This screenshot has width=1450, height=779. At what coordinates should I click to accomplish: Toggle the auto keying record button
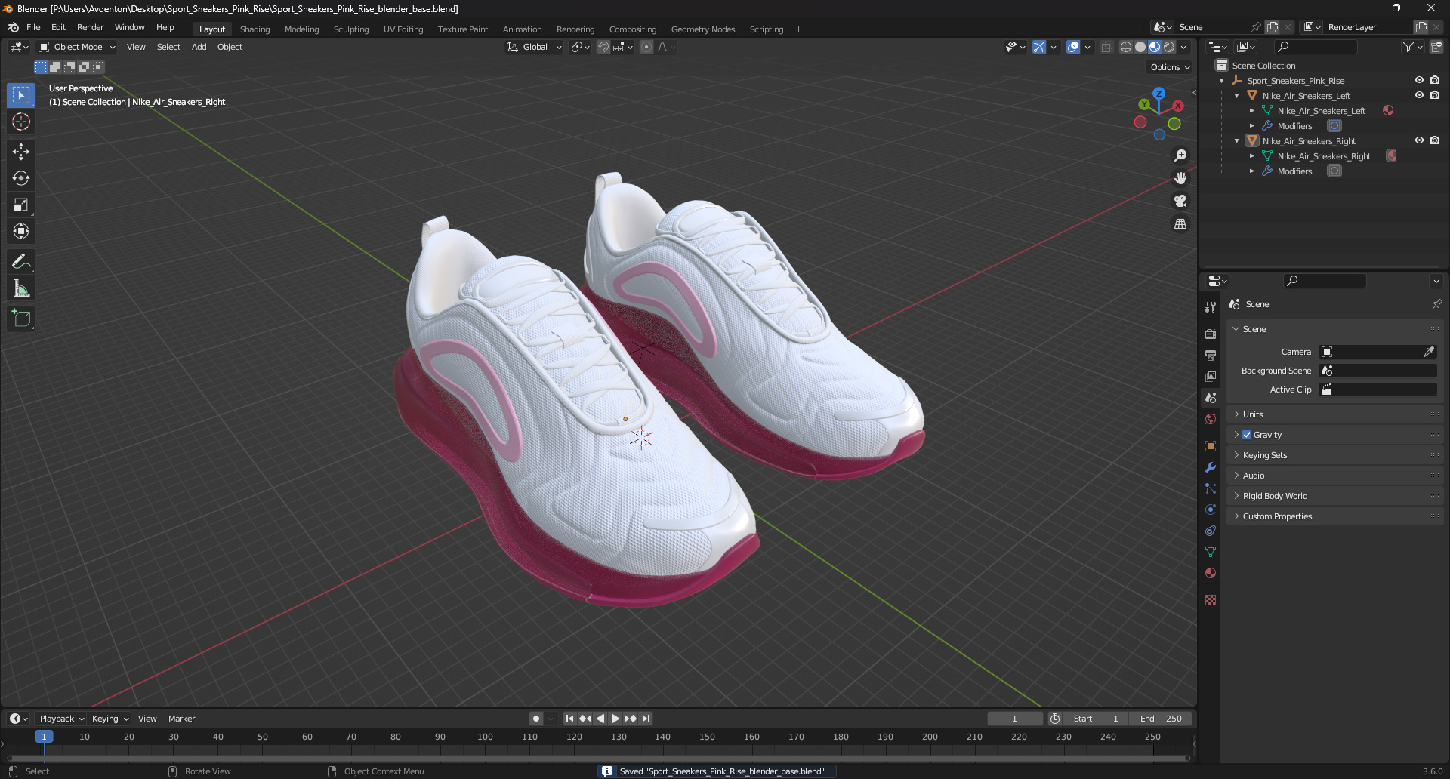click(x=536, y=719)
